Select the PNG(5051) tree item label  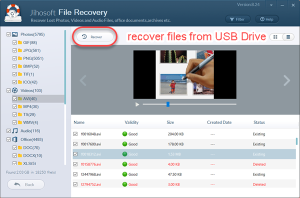[x=33, y=58]
